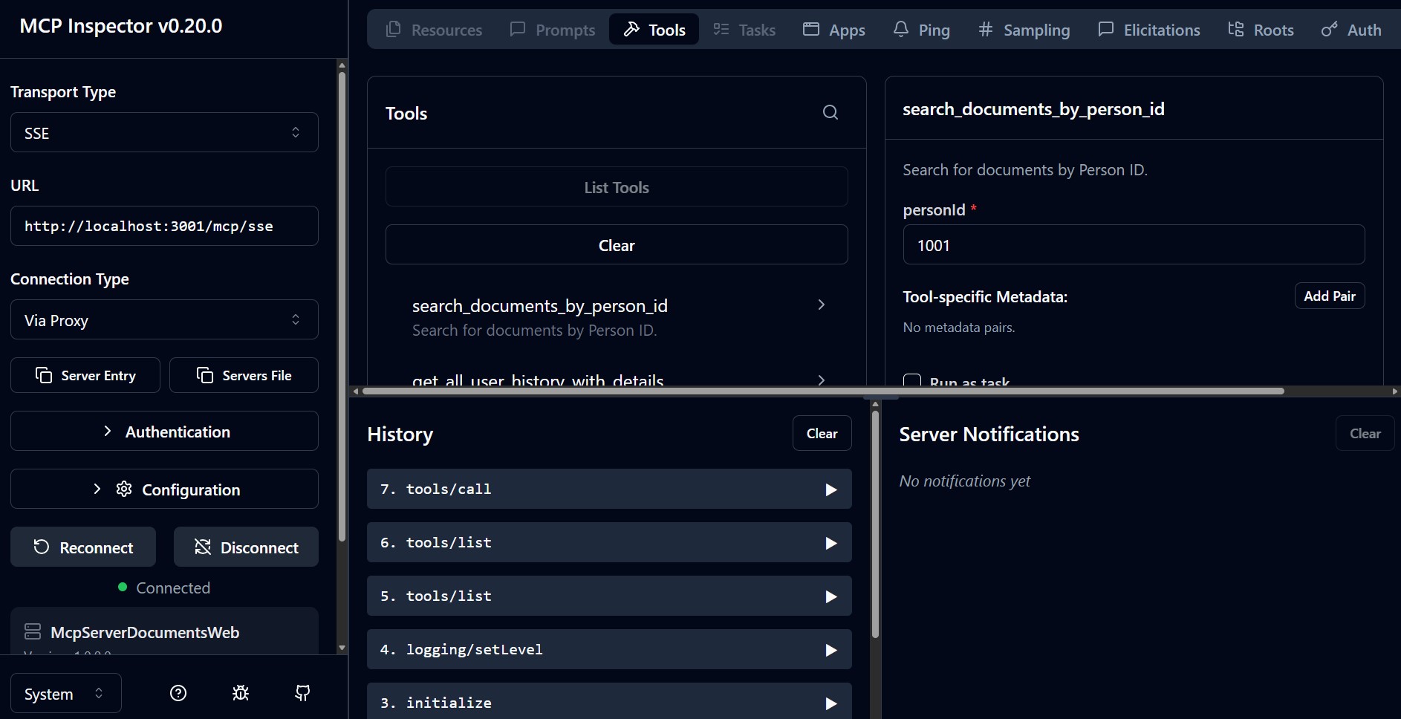Toggle the Run as task checkbox

[912, 380]
